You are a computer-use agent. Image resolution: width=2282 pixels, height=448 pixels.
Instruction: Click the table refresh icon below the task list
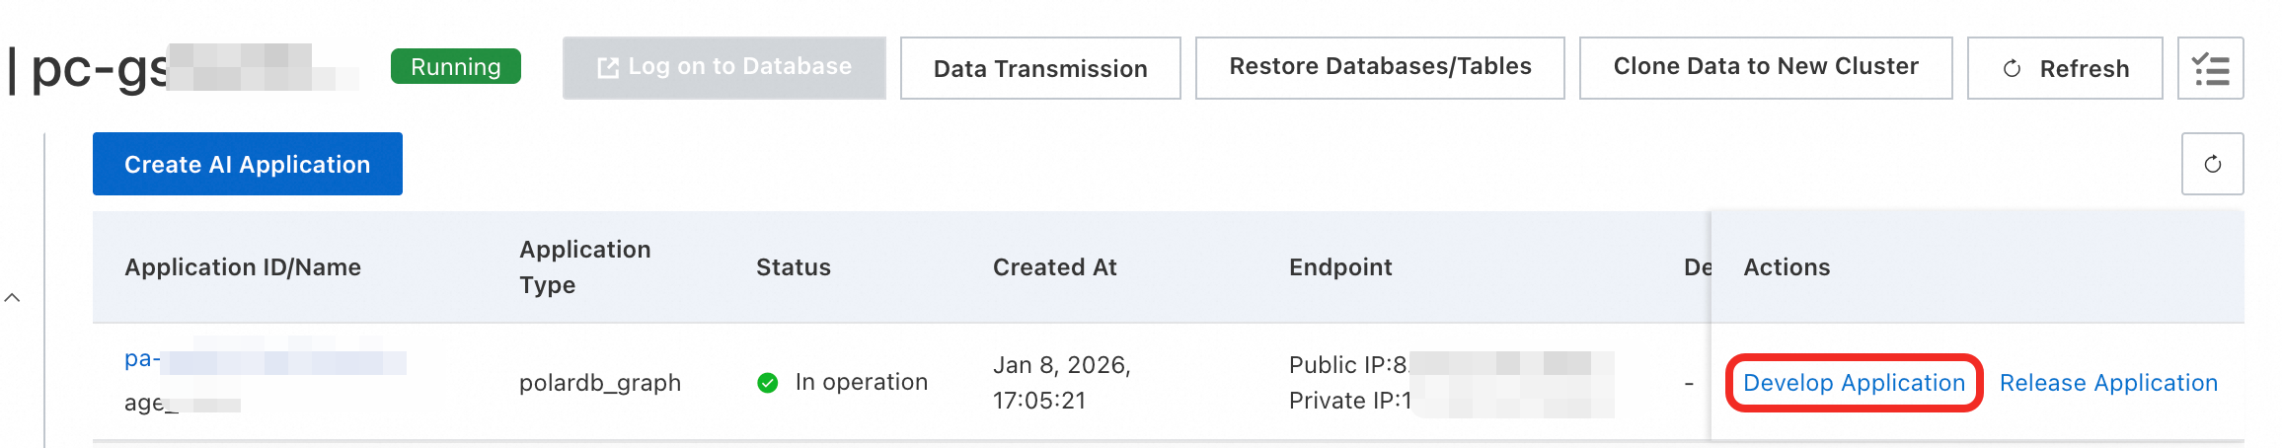pos(2212,164)
